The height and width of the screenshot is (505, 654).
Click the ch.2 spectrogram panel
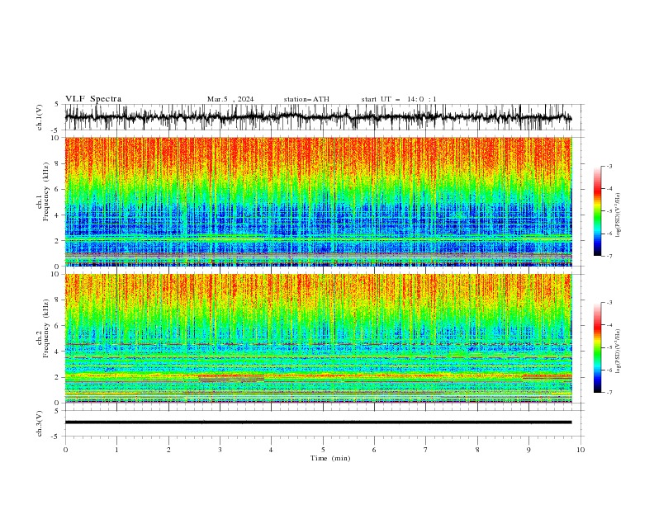point(318,338)
